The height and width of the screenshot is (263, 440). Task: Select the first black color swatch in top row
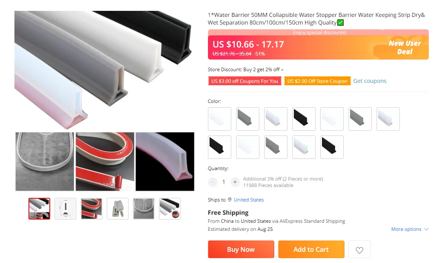(x=304, y=119)
